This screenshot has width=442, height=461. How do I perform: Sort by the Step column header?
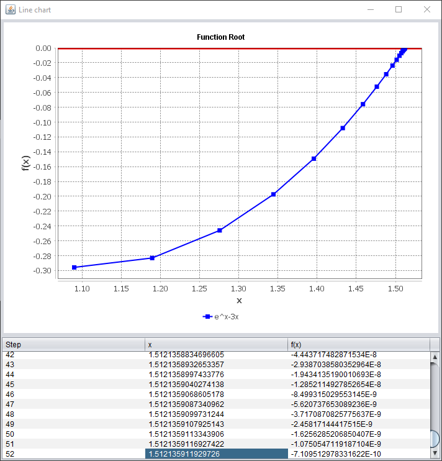point(74,345)
